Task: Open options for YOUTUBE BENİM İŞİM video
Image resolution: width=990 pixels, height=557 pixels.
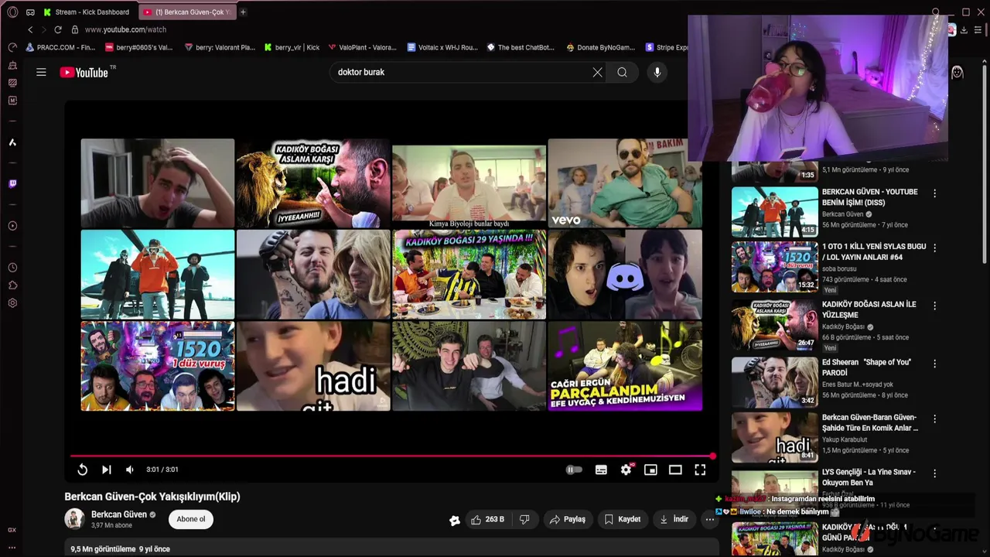Action: click(x=934, y=193)
